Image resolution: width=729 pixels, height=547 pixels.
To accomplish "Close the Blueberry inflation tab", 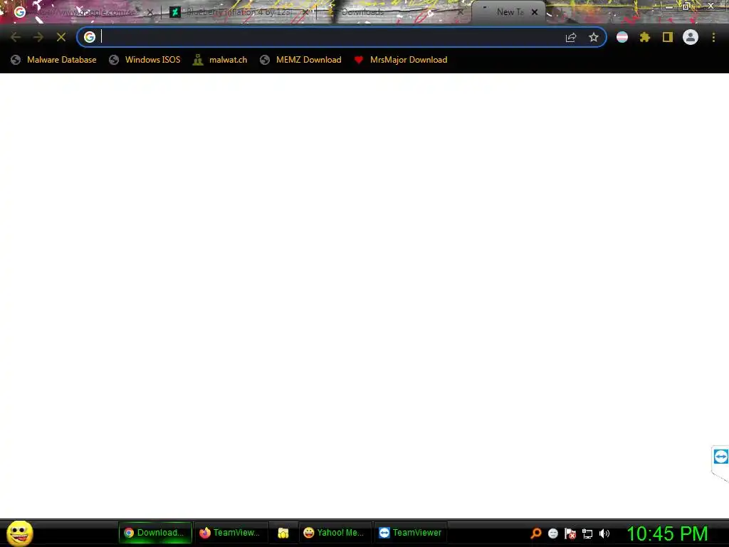I will tap(306, 13).
